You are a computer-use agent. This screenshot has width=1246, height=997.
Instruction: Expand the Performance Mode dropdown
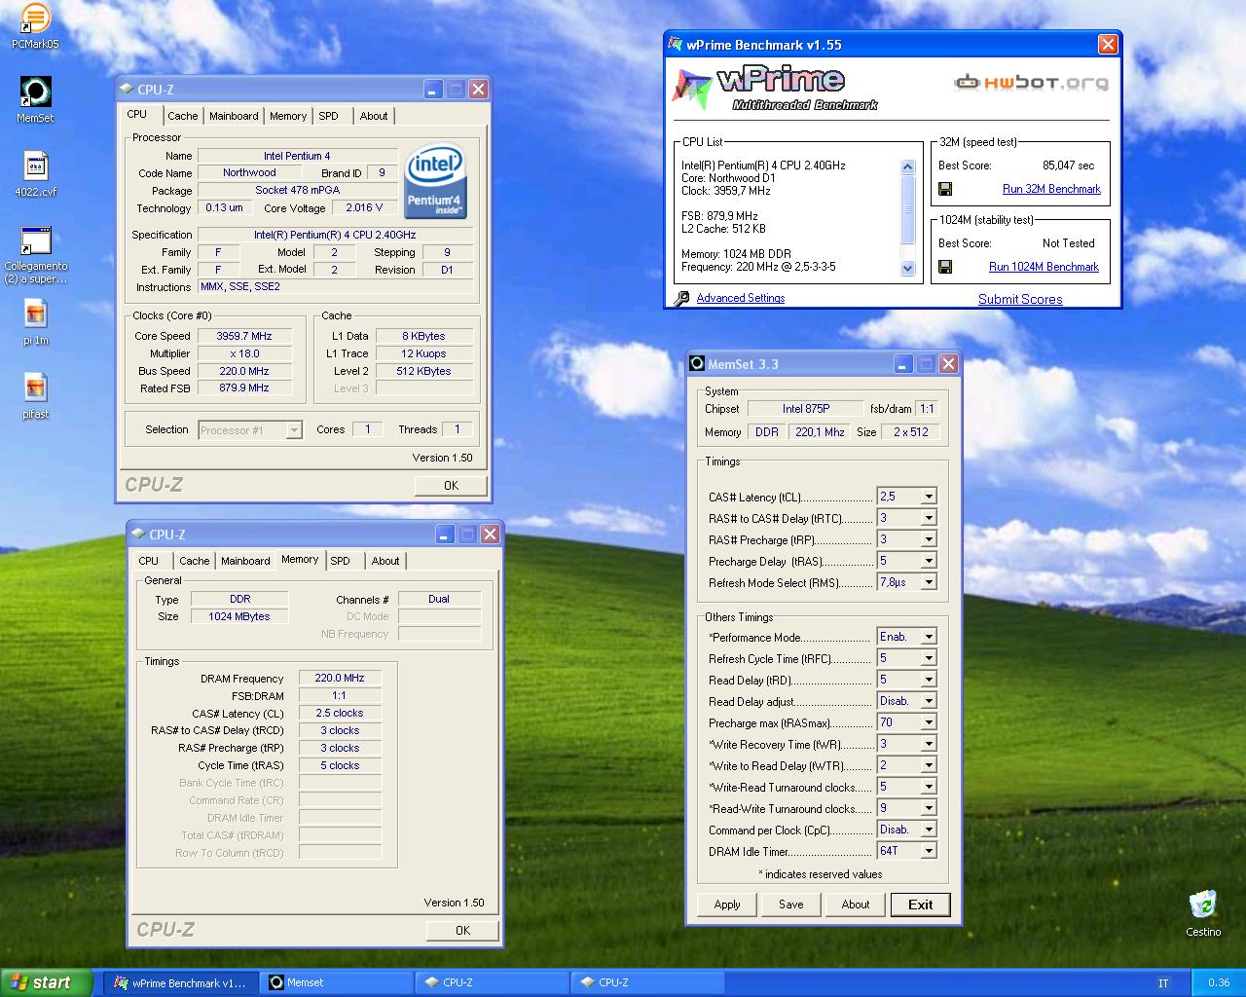tap(929, 637)
